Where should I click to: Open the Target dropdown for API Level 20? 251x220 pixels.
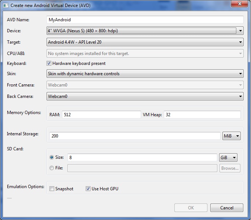click(x=145, y=42)
